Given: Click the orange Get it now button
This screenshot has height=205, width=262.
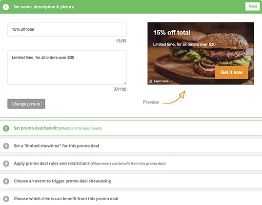Looking at the screenshot, I should [231, 72].
